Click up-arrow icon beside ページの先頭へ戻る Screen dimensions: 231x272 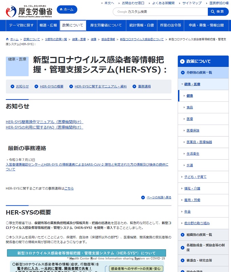(x=143, y=198)
